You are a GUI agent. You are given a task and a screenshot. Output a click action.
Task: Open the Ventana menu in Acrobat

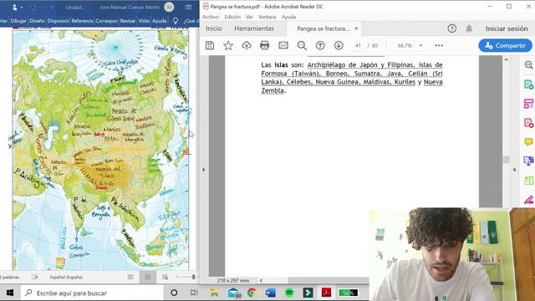tap(267, 17)
